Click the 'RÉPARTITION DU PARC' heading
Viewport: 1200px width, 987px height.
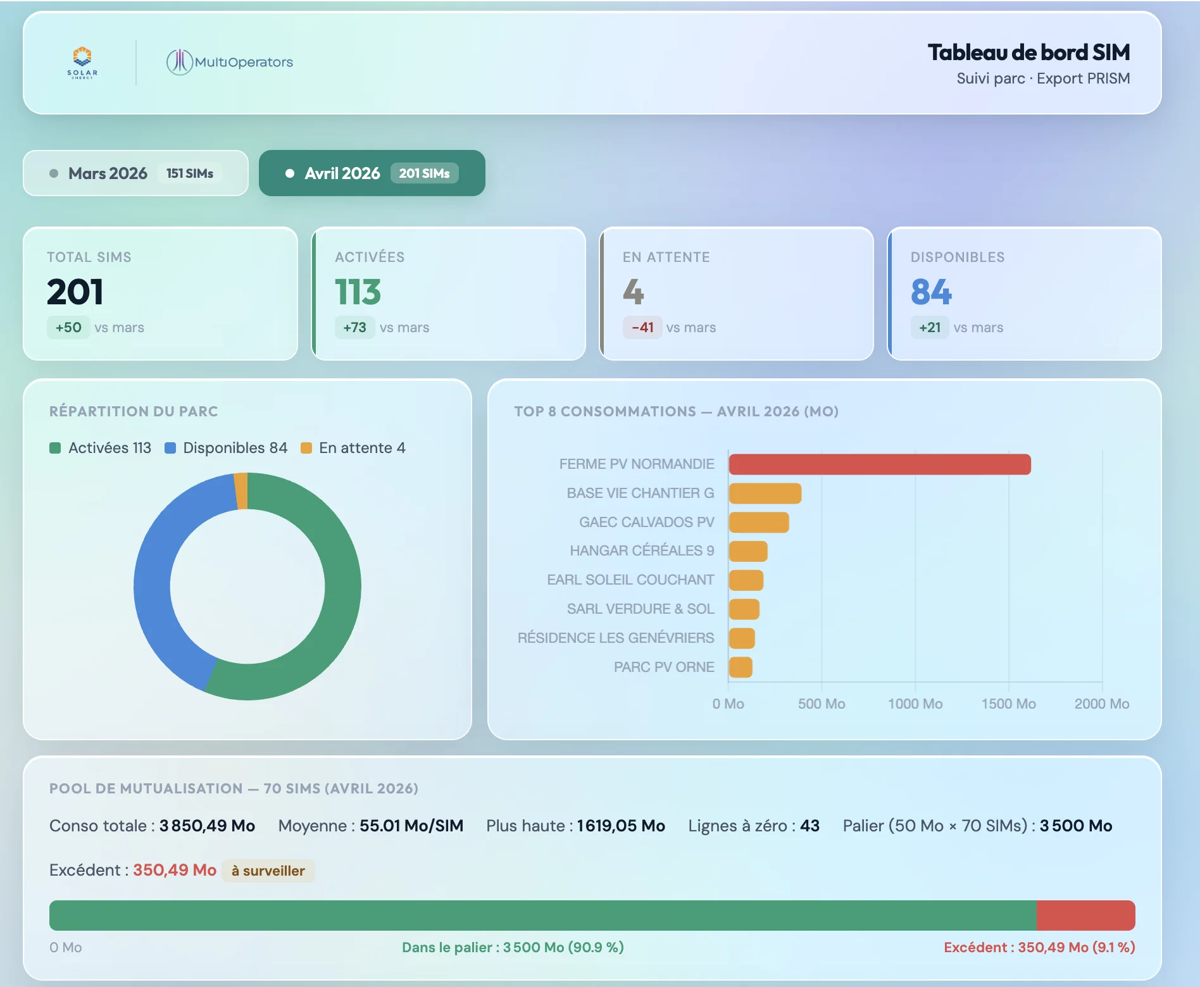[x=134, y=411]
